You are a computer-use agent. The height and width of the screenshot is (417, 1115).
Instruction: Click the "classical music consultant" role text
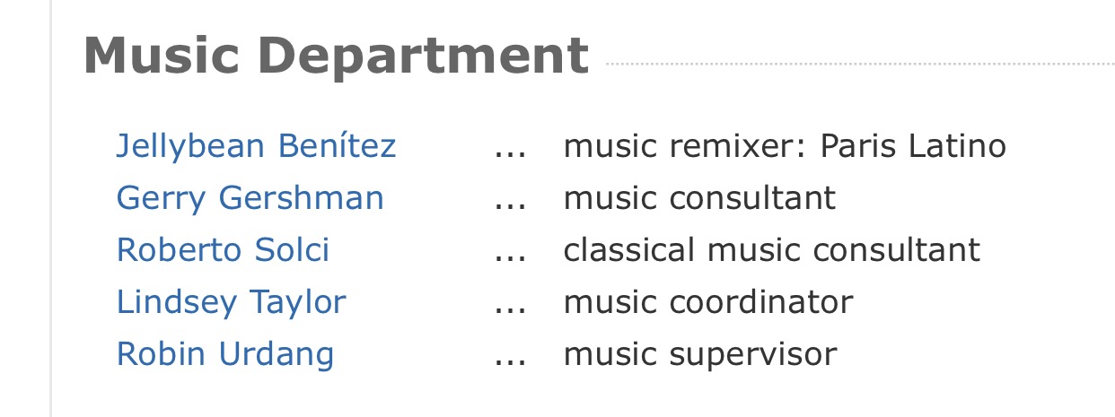tap(772, 249)
